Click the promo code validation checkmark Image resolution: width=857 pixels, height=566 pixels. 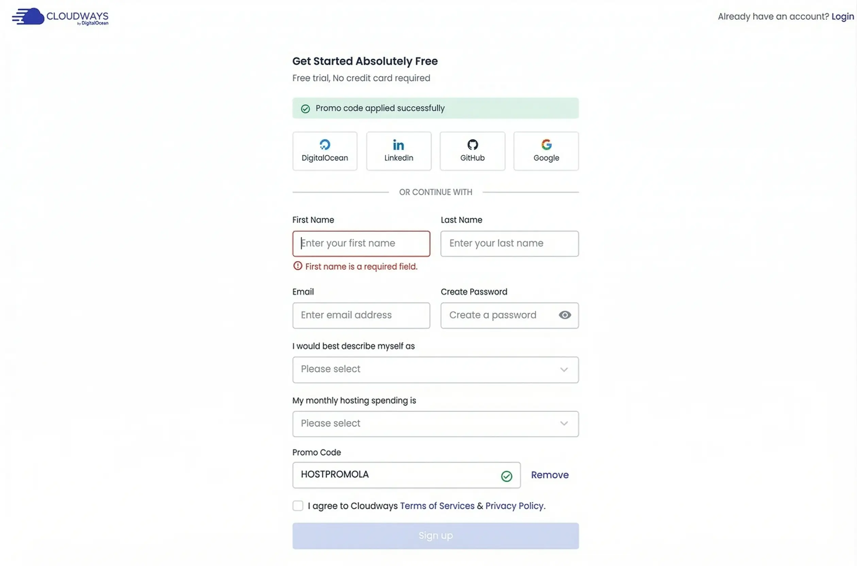(x=507, y=476)
